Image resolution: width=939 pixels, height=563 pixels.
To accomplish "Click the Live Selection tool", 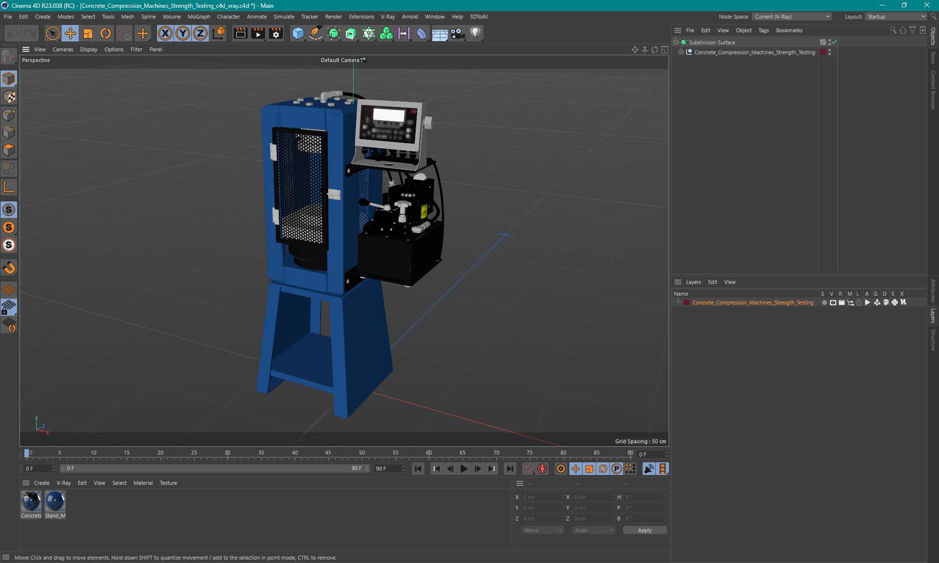I will pos(52,33).
